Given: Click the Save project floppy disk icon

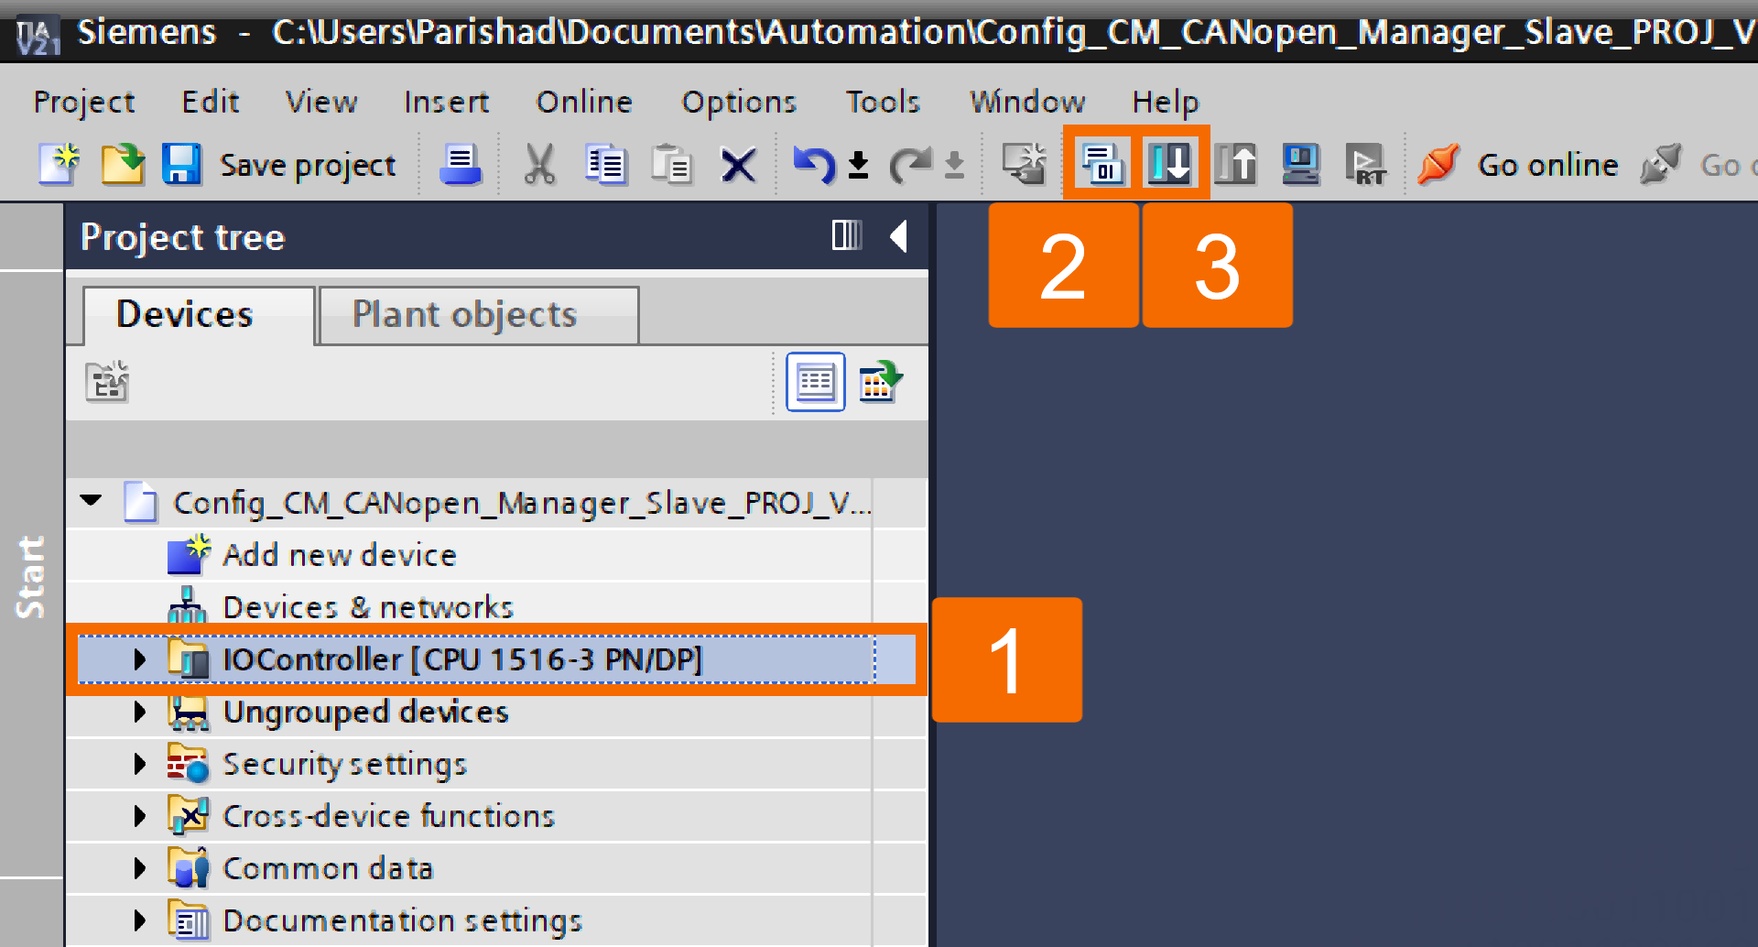Looking at the screenshot, I should click(x=181, y=165).
